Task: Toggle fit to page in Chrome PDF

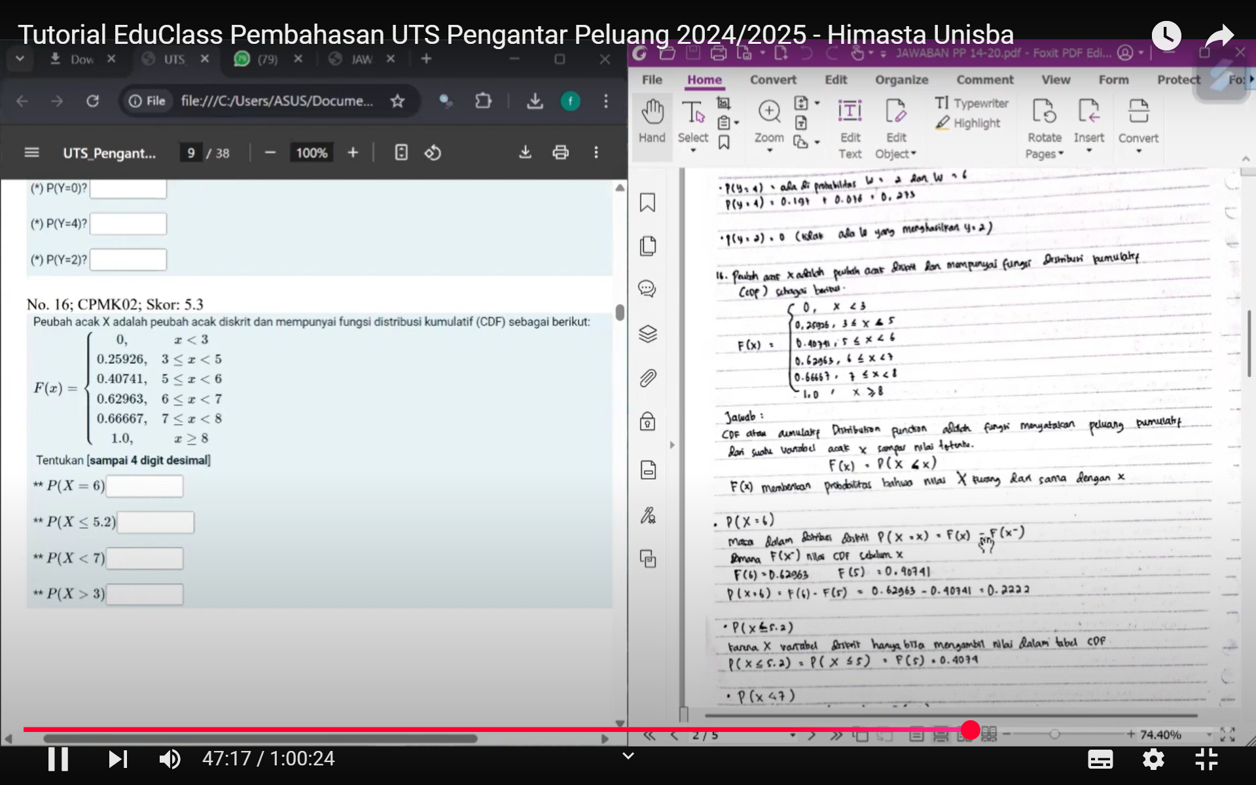Action: coord(401,153)
